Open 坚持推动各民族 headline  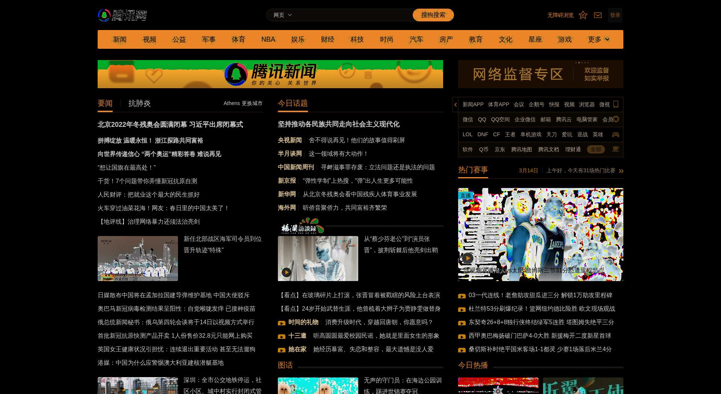[x=339, y=124]
